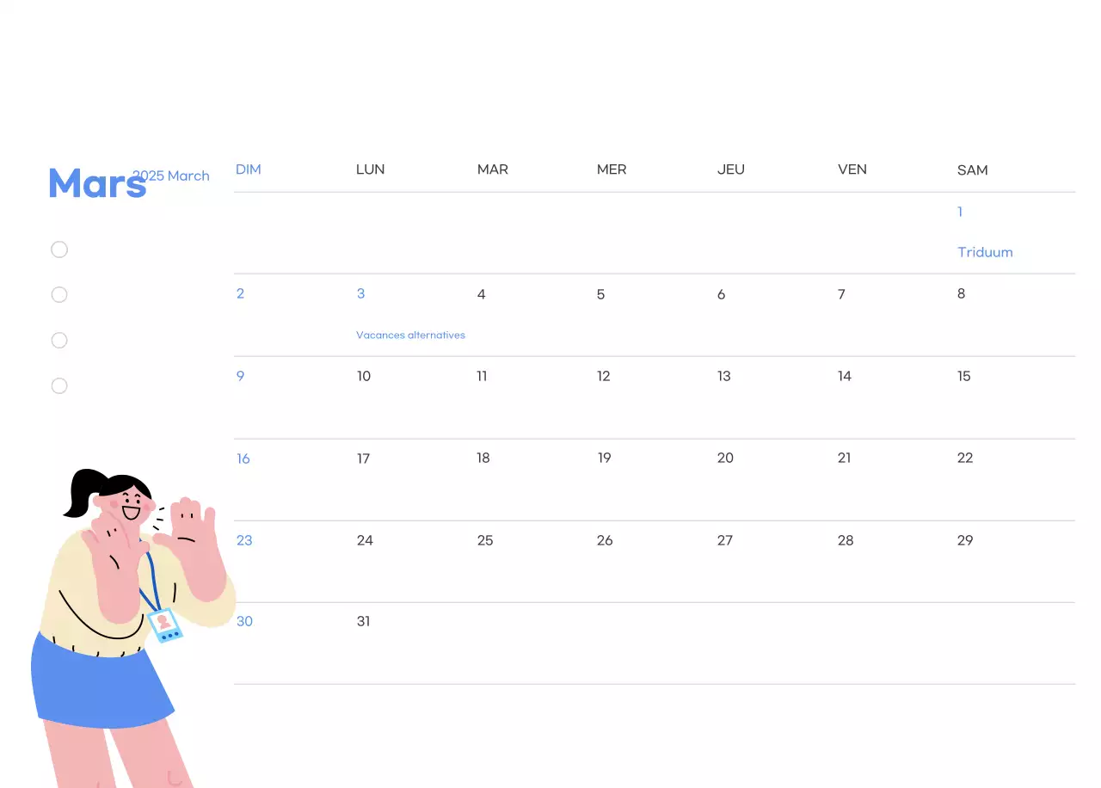This screenshot has width=1101, height=788.
Task: Click the woman's ID badge icon
Action: point(163,626)
